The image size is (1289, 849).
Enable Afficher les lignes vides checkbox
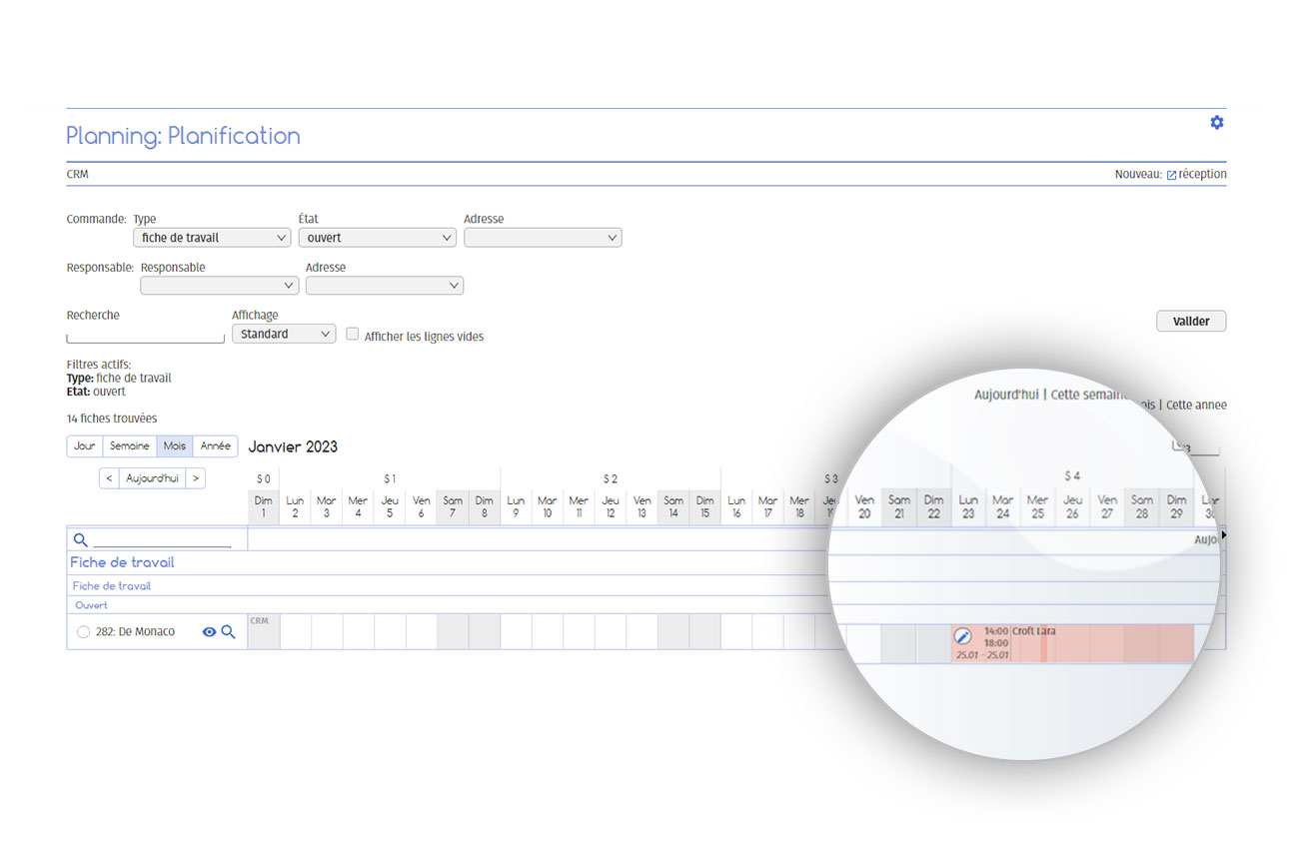click(353, 335)
